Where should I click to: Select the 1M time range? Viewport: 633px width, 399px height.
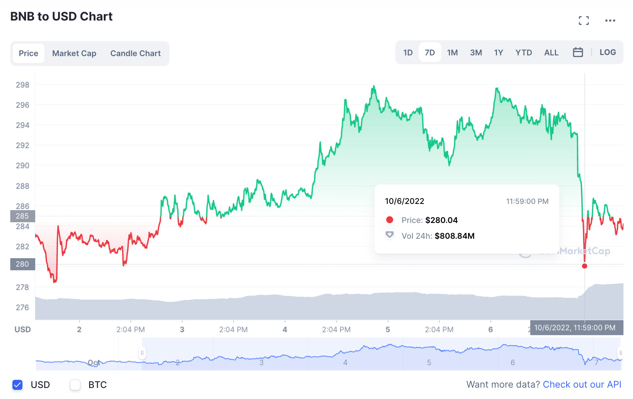coord(453,52)
